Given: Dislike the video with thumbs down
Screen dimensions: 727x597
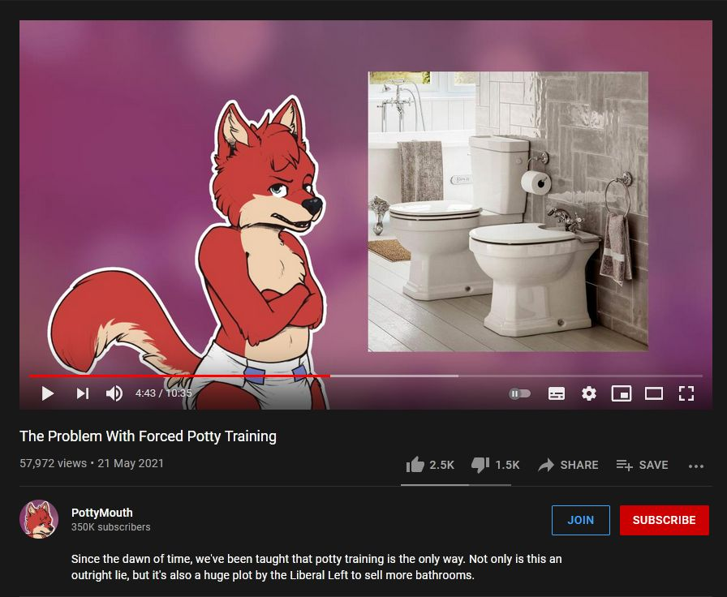Looking at the screenshot, I should (495, 465).
